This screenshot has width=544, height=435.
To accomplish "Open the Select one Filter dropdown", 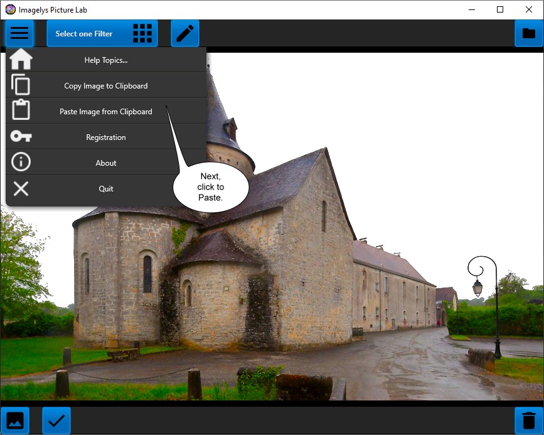I will pos(102,33).
